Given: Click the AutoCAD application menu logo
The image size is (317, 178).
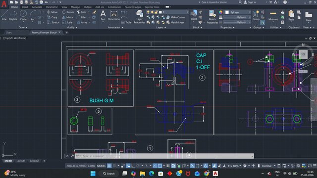Looking at the screenshot, I should [x=4, y=4].
